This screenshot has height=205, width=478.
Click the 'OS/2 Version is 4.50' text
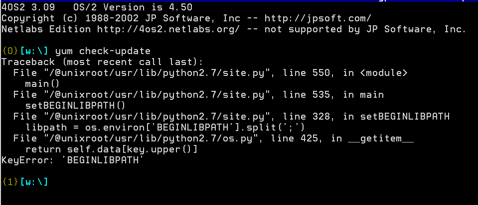click(x=133, y=7)
